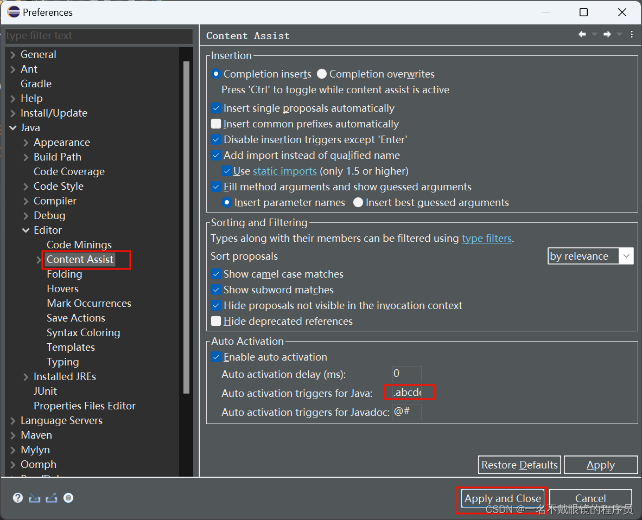Expand the Build Path node
The width and height of the screenshot is (642, 520).
click(x=26, y=157)
